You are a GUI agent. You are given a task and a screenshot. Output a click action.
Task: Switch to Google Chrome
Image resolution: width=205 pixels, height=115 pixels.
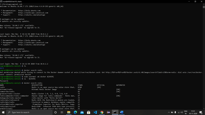102,112
